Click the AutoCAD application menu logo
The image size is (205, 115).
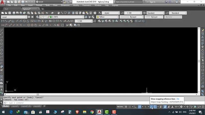point(3,3)
